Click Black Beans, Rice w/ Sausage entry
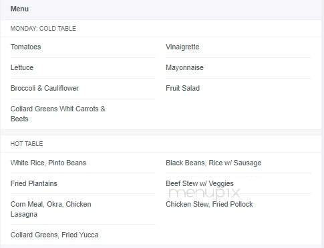 pos(214,163)
